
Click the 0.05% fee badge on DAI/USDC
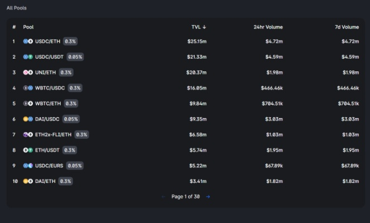click(x=71, y=119)
